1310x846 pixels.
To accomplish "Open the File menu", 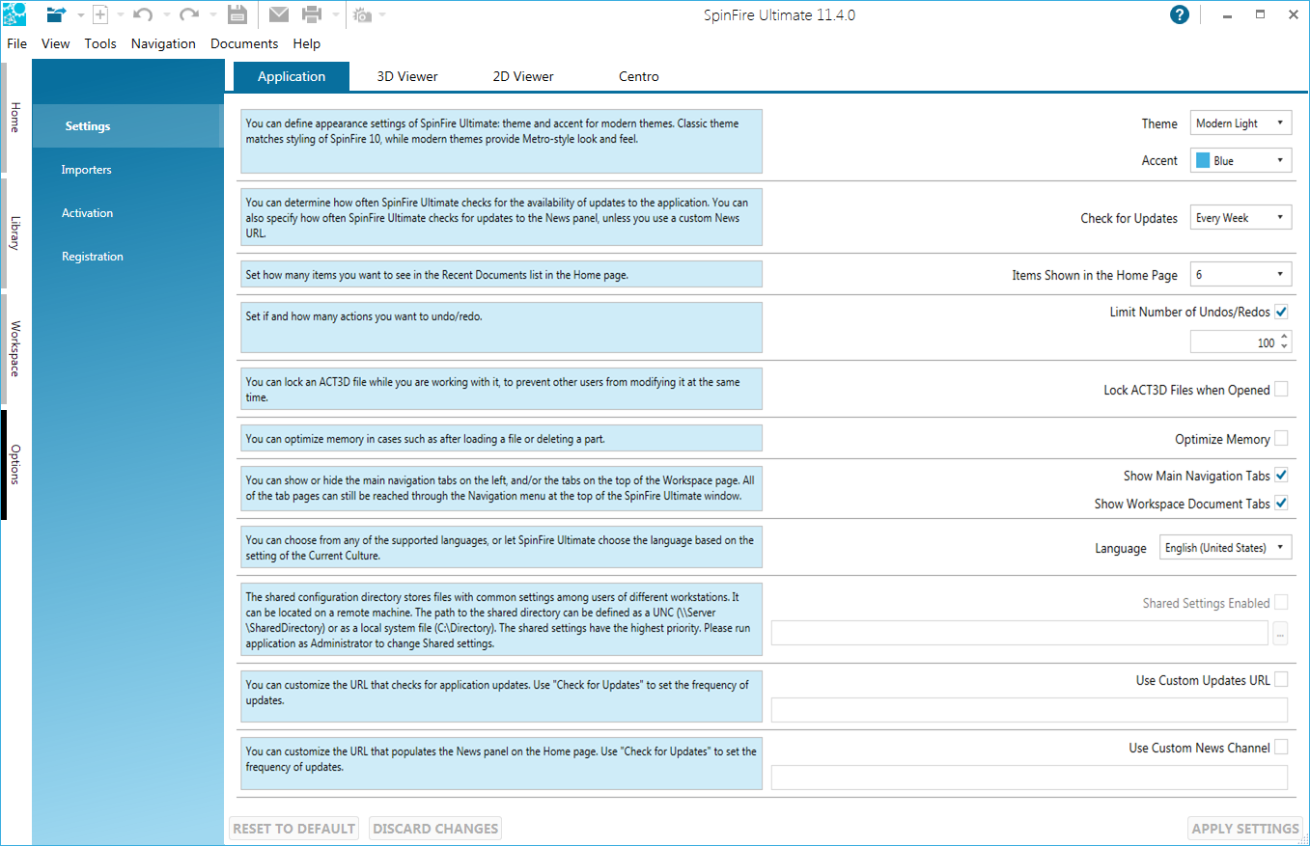I will point(17,43).
